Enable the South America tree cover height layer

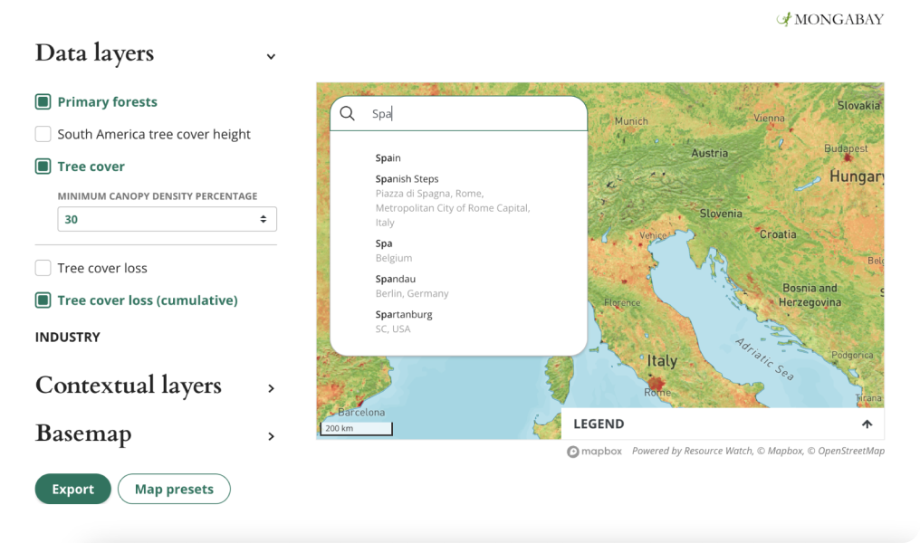pos(42,133)
